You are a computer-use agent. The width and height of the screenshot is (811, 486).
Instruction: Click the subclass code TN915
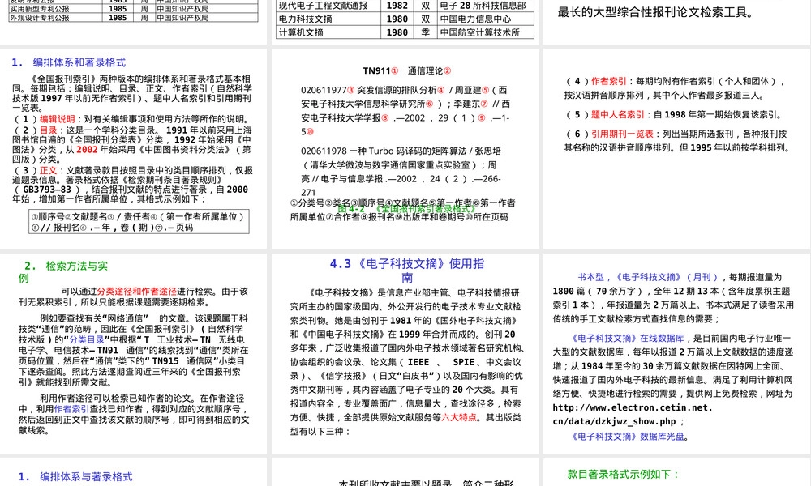[x=165, y=361]
